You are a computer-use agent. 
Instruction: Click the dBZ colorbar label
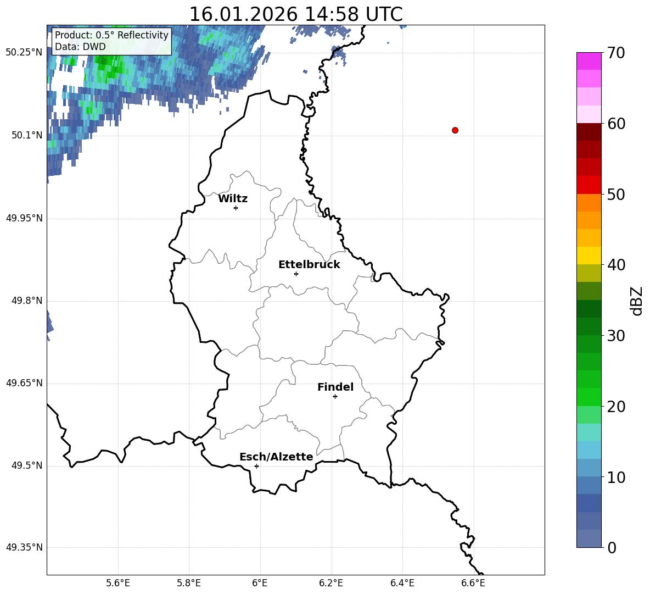click(636, 301)
